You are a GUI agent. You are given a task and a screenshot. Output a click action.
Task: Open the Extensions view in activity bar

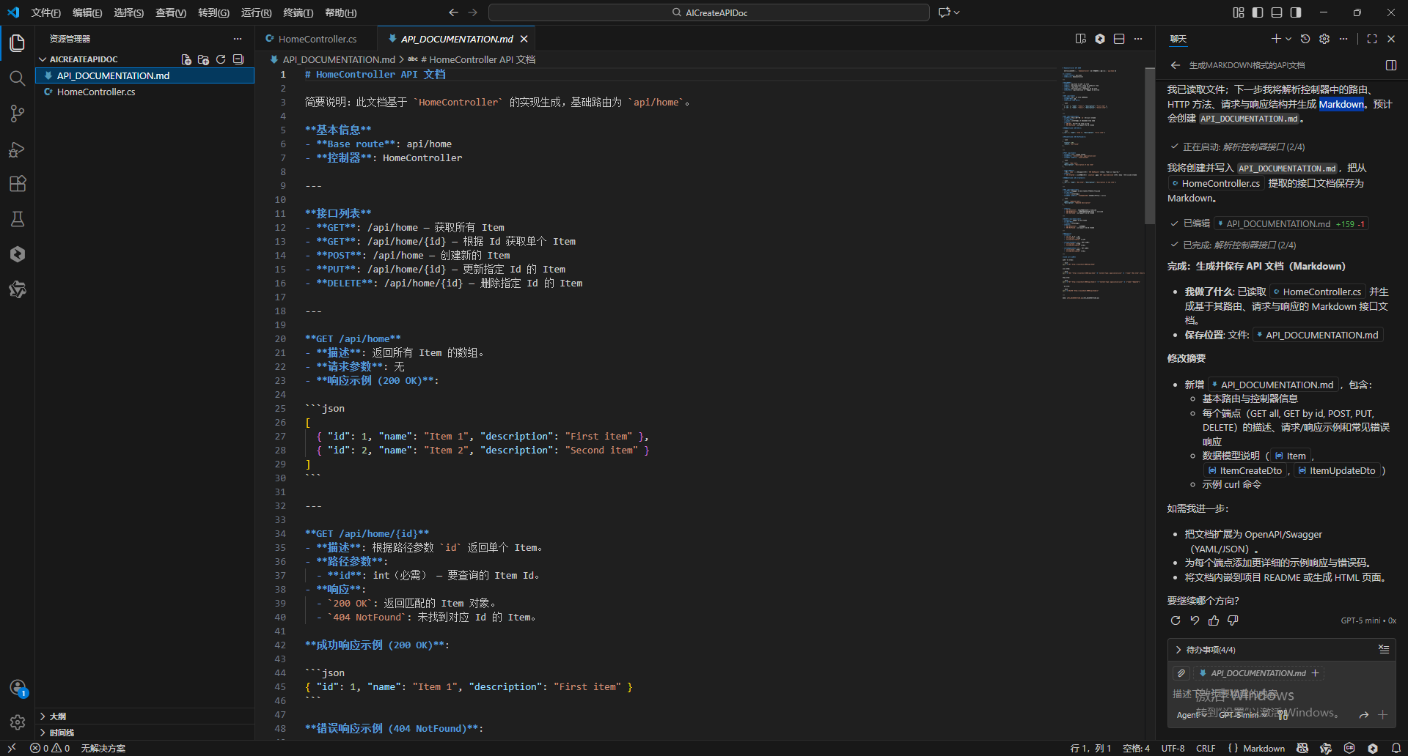(18, 184)
